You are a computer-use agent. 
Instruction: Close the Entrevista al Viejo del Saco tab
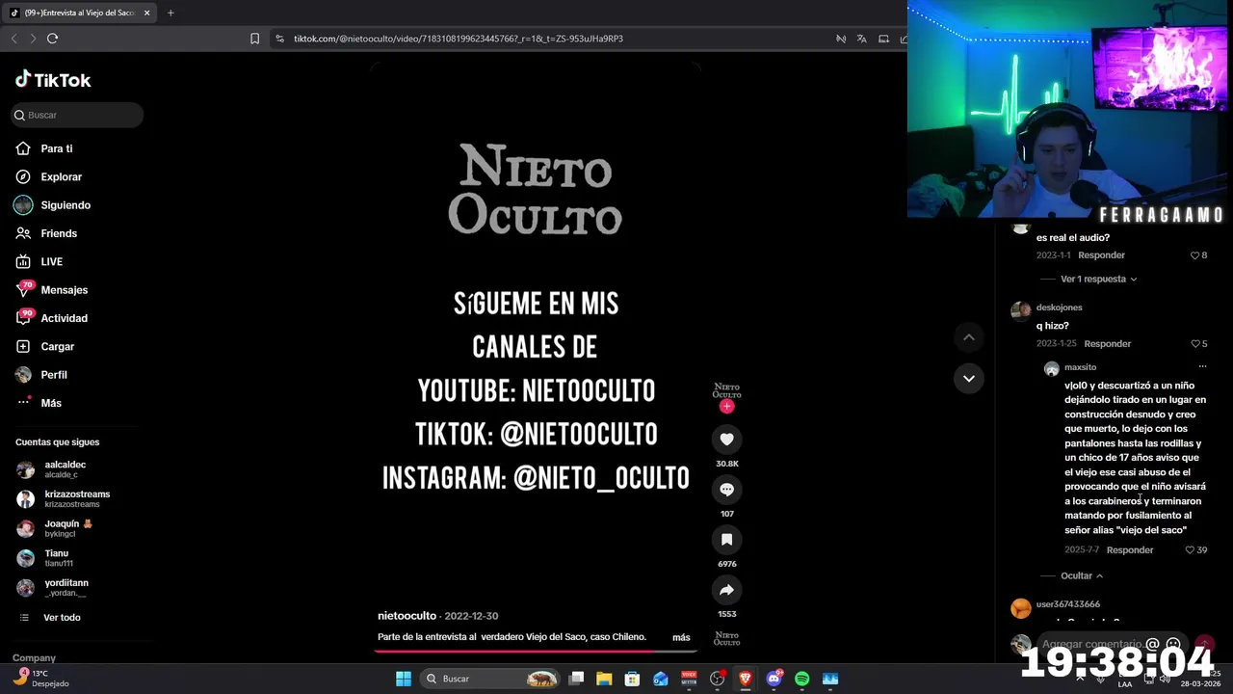tap(146, 13)
